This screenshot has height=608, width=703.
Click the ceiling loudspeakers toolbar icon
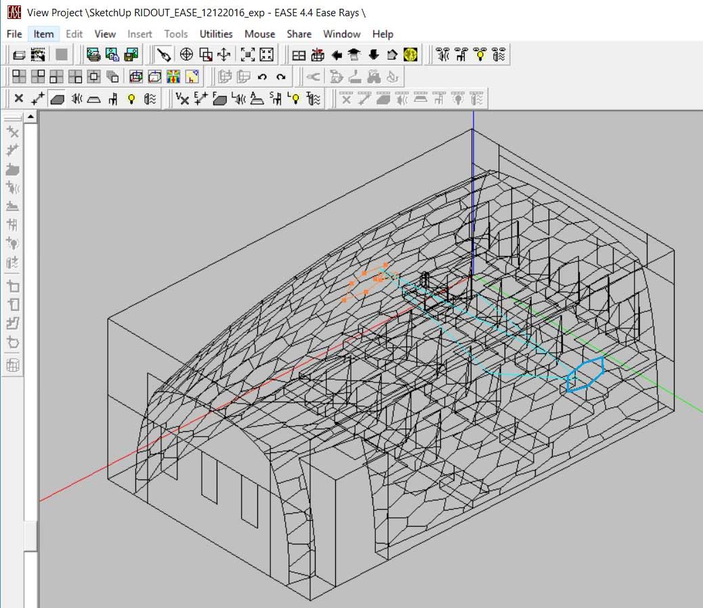442,55
